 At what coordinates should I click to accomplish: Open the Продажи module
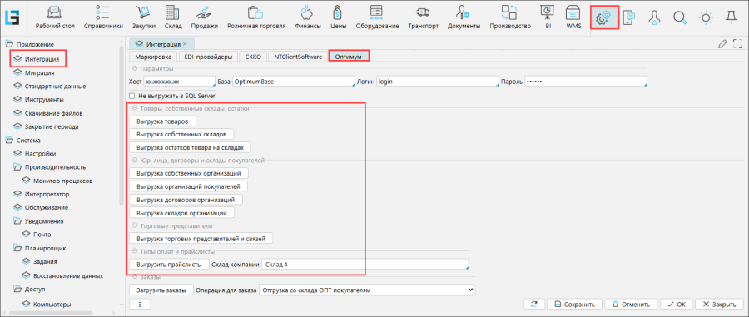(205, 17)
